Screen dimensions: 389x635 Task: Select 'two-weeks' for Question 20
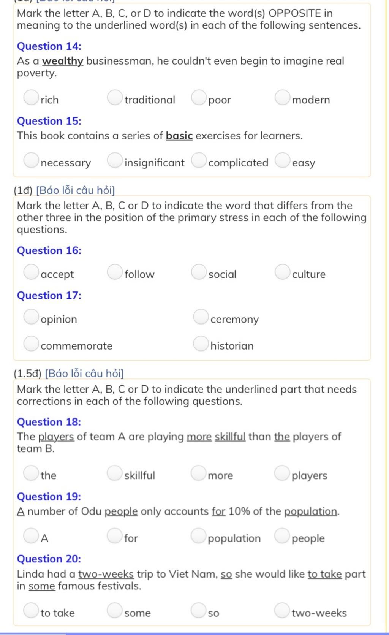click(282, 610)
